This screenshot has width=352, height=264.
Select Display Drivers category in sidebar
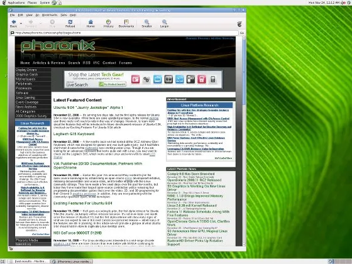[33, 70]
